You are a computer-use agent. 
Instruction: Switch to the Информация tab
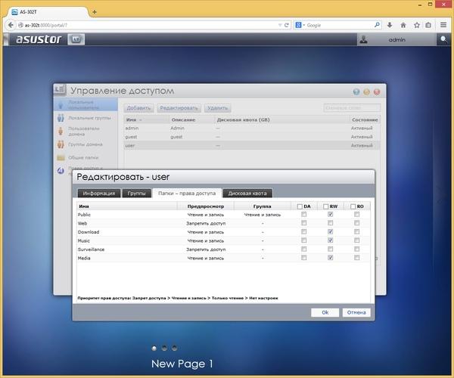click(x=99, y=194)
